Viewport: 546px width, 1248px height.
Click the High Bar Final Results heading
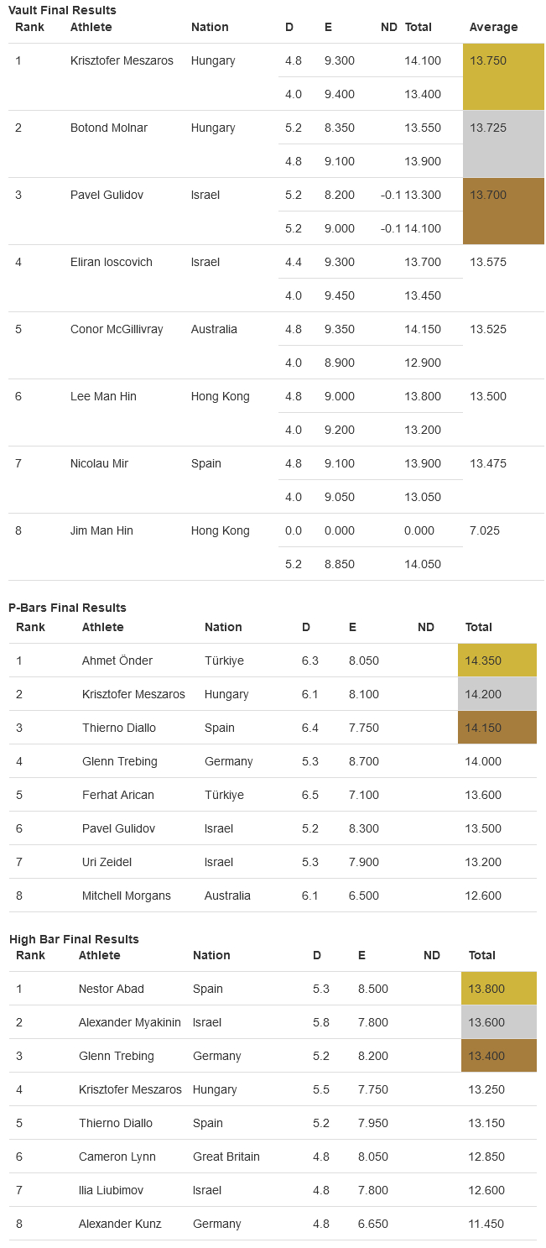[x=74, y=939]
